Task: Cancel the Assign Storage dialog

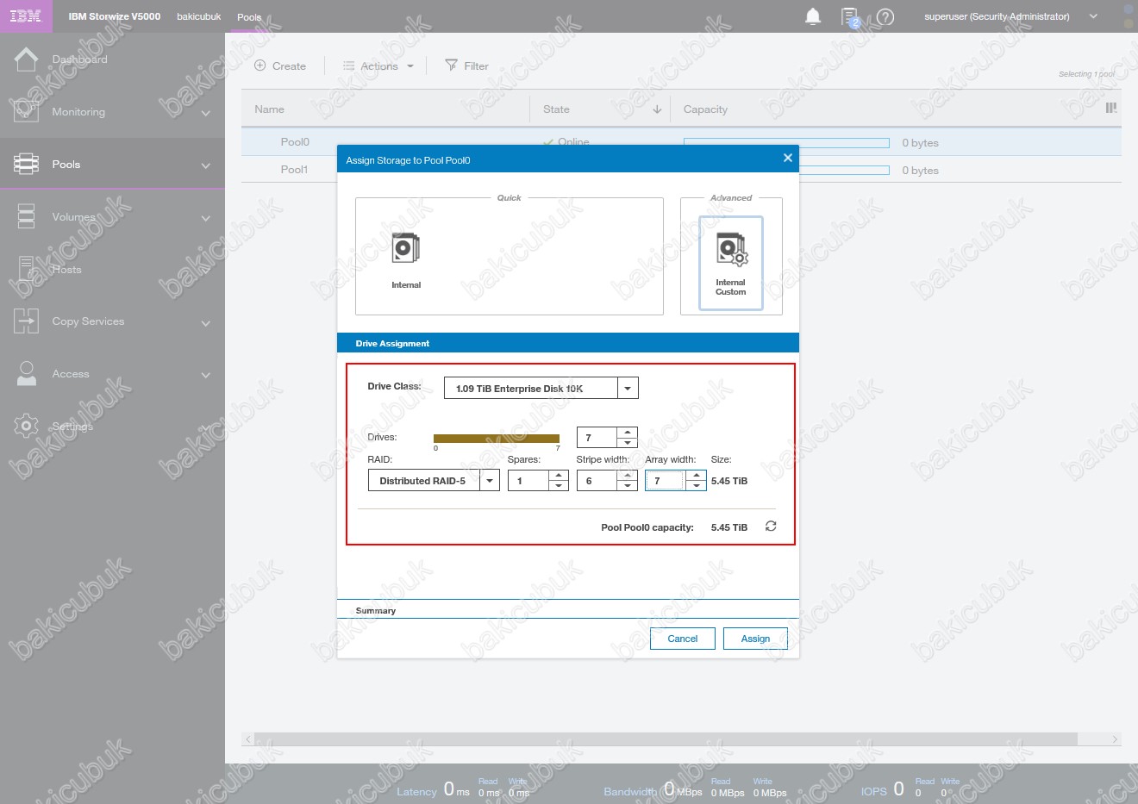Action: click(x=682, y=639)
